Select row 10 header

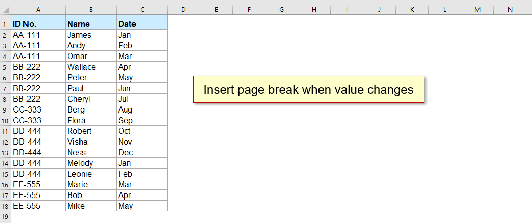pyautogui.click(x=6, y=120)
